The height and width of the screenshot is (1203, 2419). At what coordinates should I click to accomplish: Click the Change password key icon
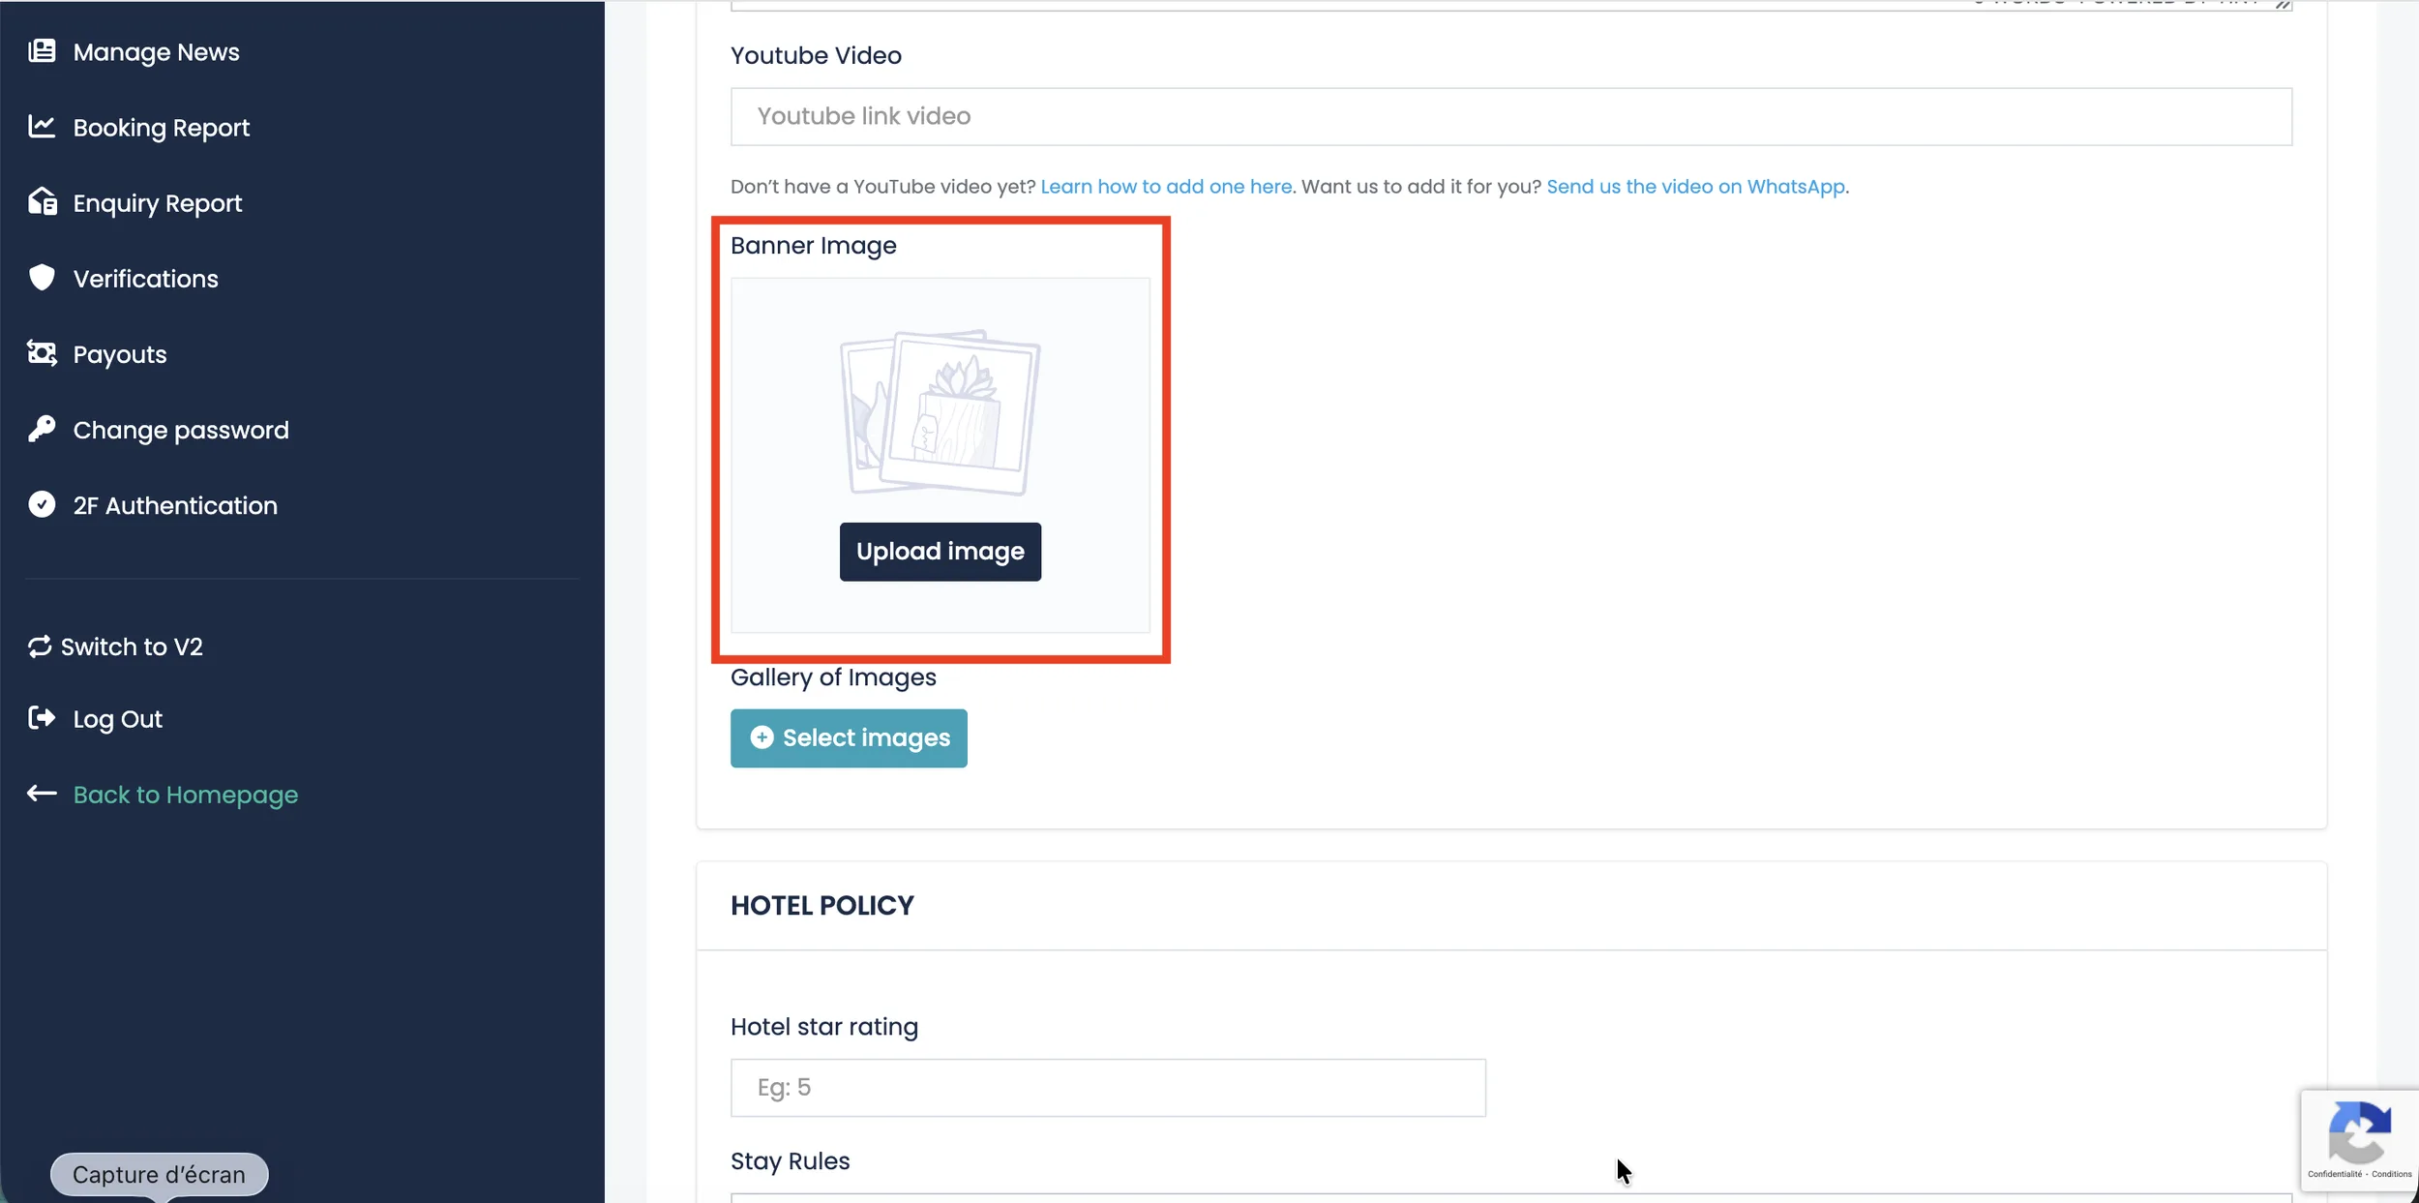42,429
